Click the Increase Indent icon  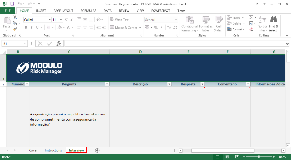104,27
